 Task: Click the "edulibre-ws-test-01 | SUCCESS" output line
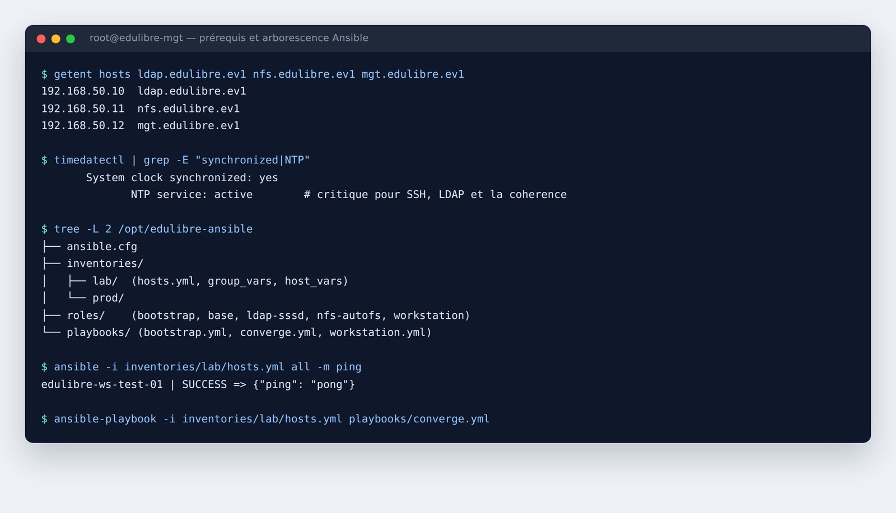click(x=198, y=384)
